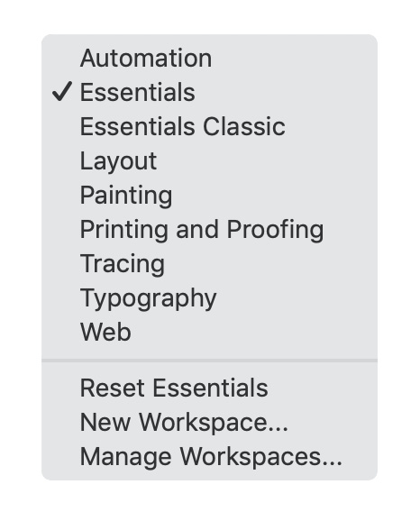Image resolution: width=420 pixels, height=530 pixels.
Task: Switch to the Web workspace
Action: [209, 332]
